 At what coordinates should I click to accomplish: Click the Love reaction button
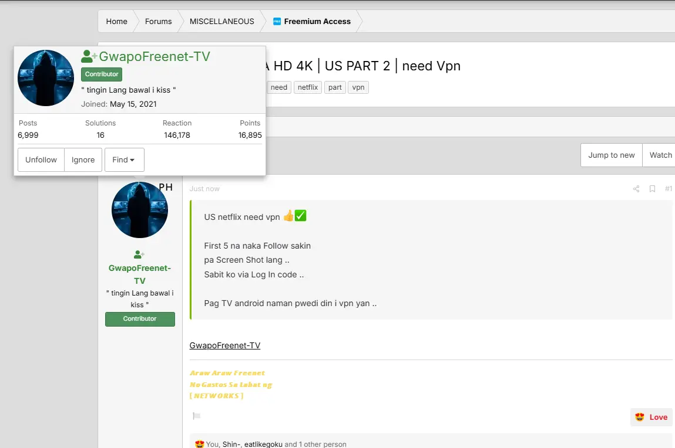pos(652,417)
